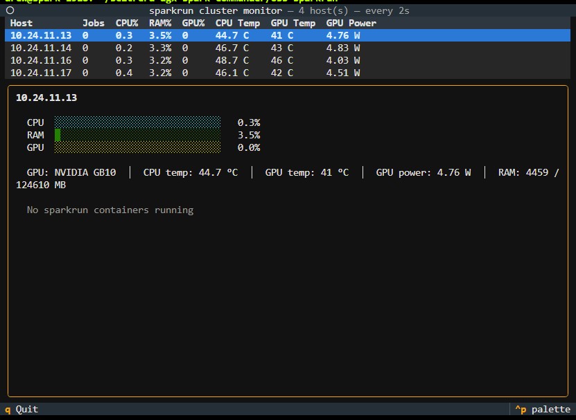Viewport: 576px width, 420px height.
Task: Click the GPU temp: 41 °C detail
Action: [307, 172]
